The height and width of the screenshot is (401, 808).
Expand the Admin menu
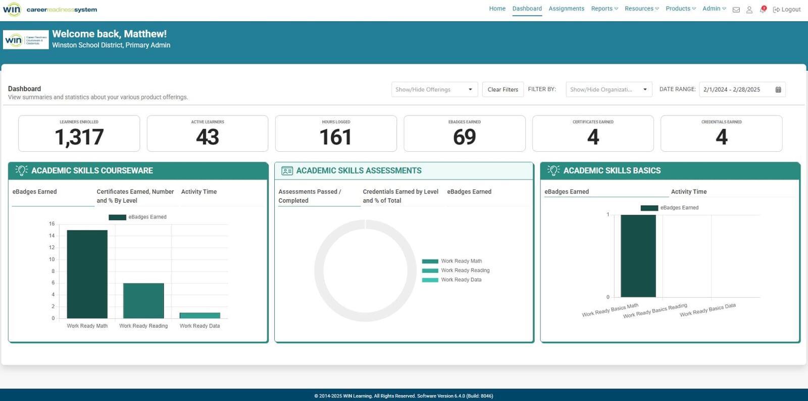714,9
